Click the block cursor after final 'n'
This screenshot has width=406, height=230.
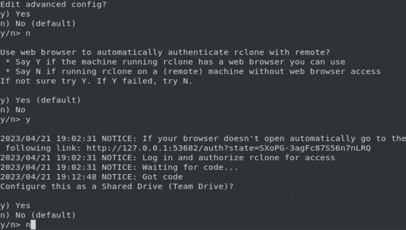(33, 225)
